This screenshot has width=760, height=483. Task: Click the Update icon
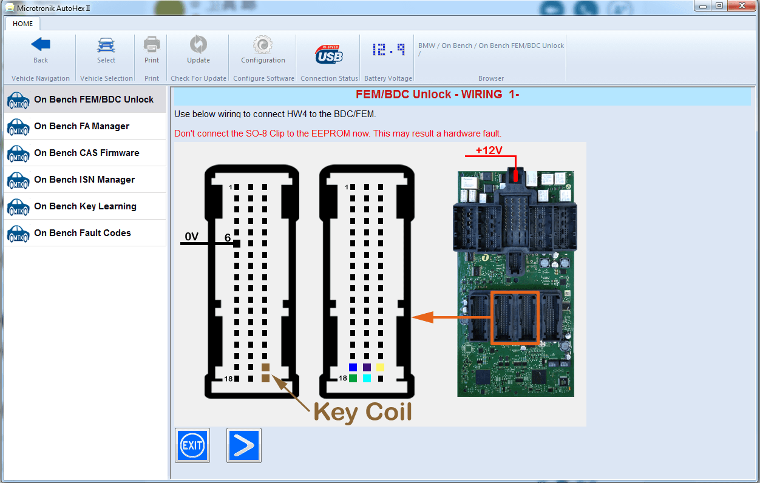point(198,44)
